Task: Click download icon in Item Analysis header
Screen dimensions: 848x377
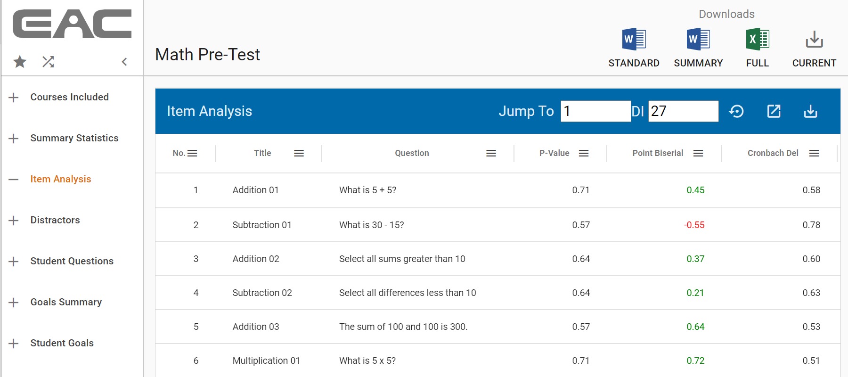Action: tap(810, 111)
